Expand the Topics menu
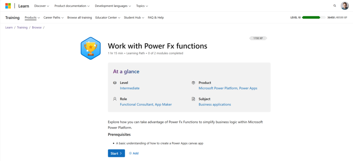 click(142, 6)
